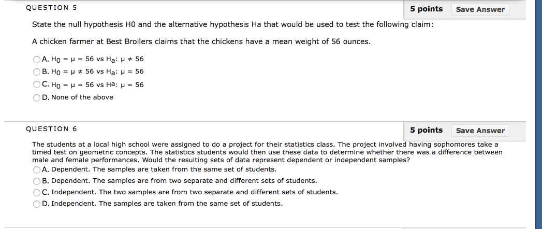Click the dark blue scrollbar strip at right edge
The height and width of the screenshot is (229, 542).
538,115
